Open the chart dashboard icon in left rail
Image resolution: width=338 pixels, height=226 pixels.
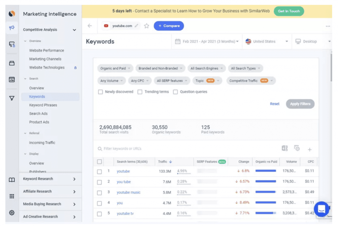(x=12, y=79)
